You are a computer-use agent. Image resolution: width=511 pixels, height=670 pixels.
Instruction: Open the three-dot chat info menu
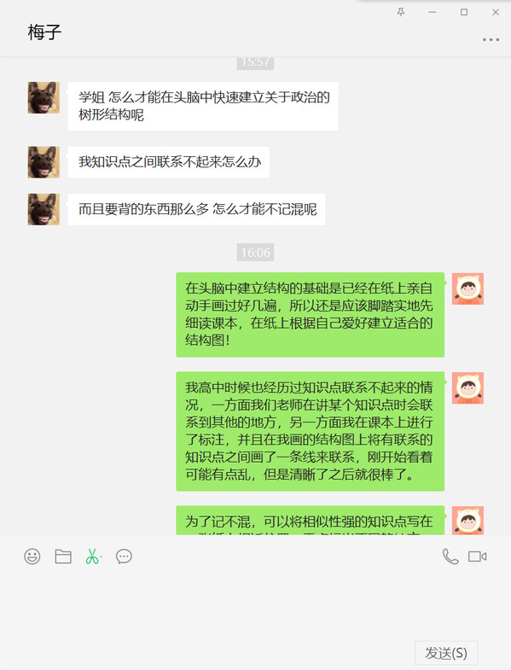(x=491, y=39)
